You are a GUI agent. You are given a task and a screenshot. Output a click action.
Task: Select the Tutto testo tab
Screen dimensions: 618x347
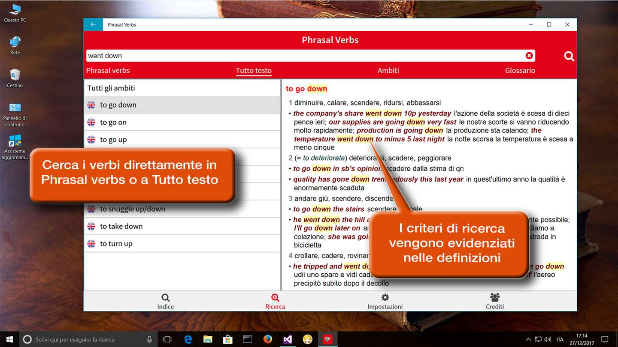254,71
